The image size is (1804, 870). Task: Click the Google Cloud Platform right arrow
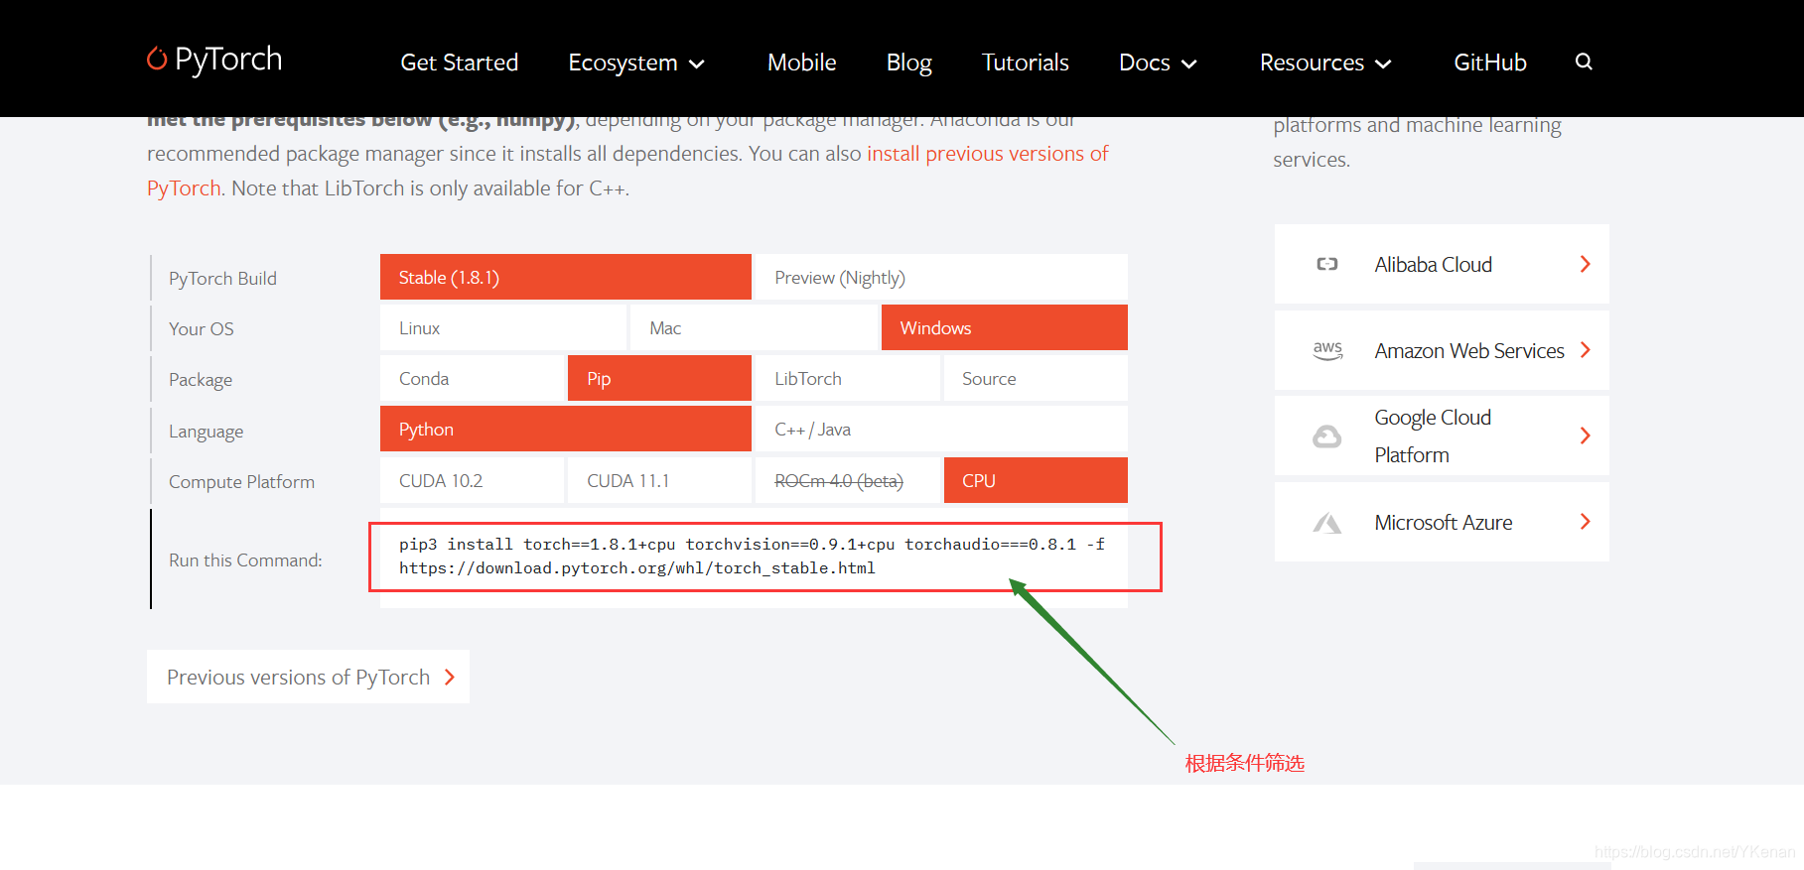click(1585, 435)
